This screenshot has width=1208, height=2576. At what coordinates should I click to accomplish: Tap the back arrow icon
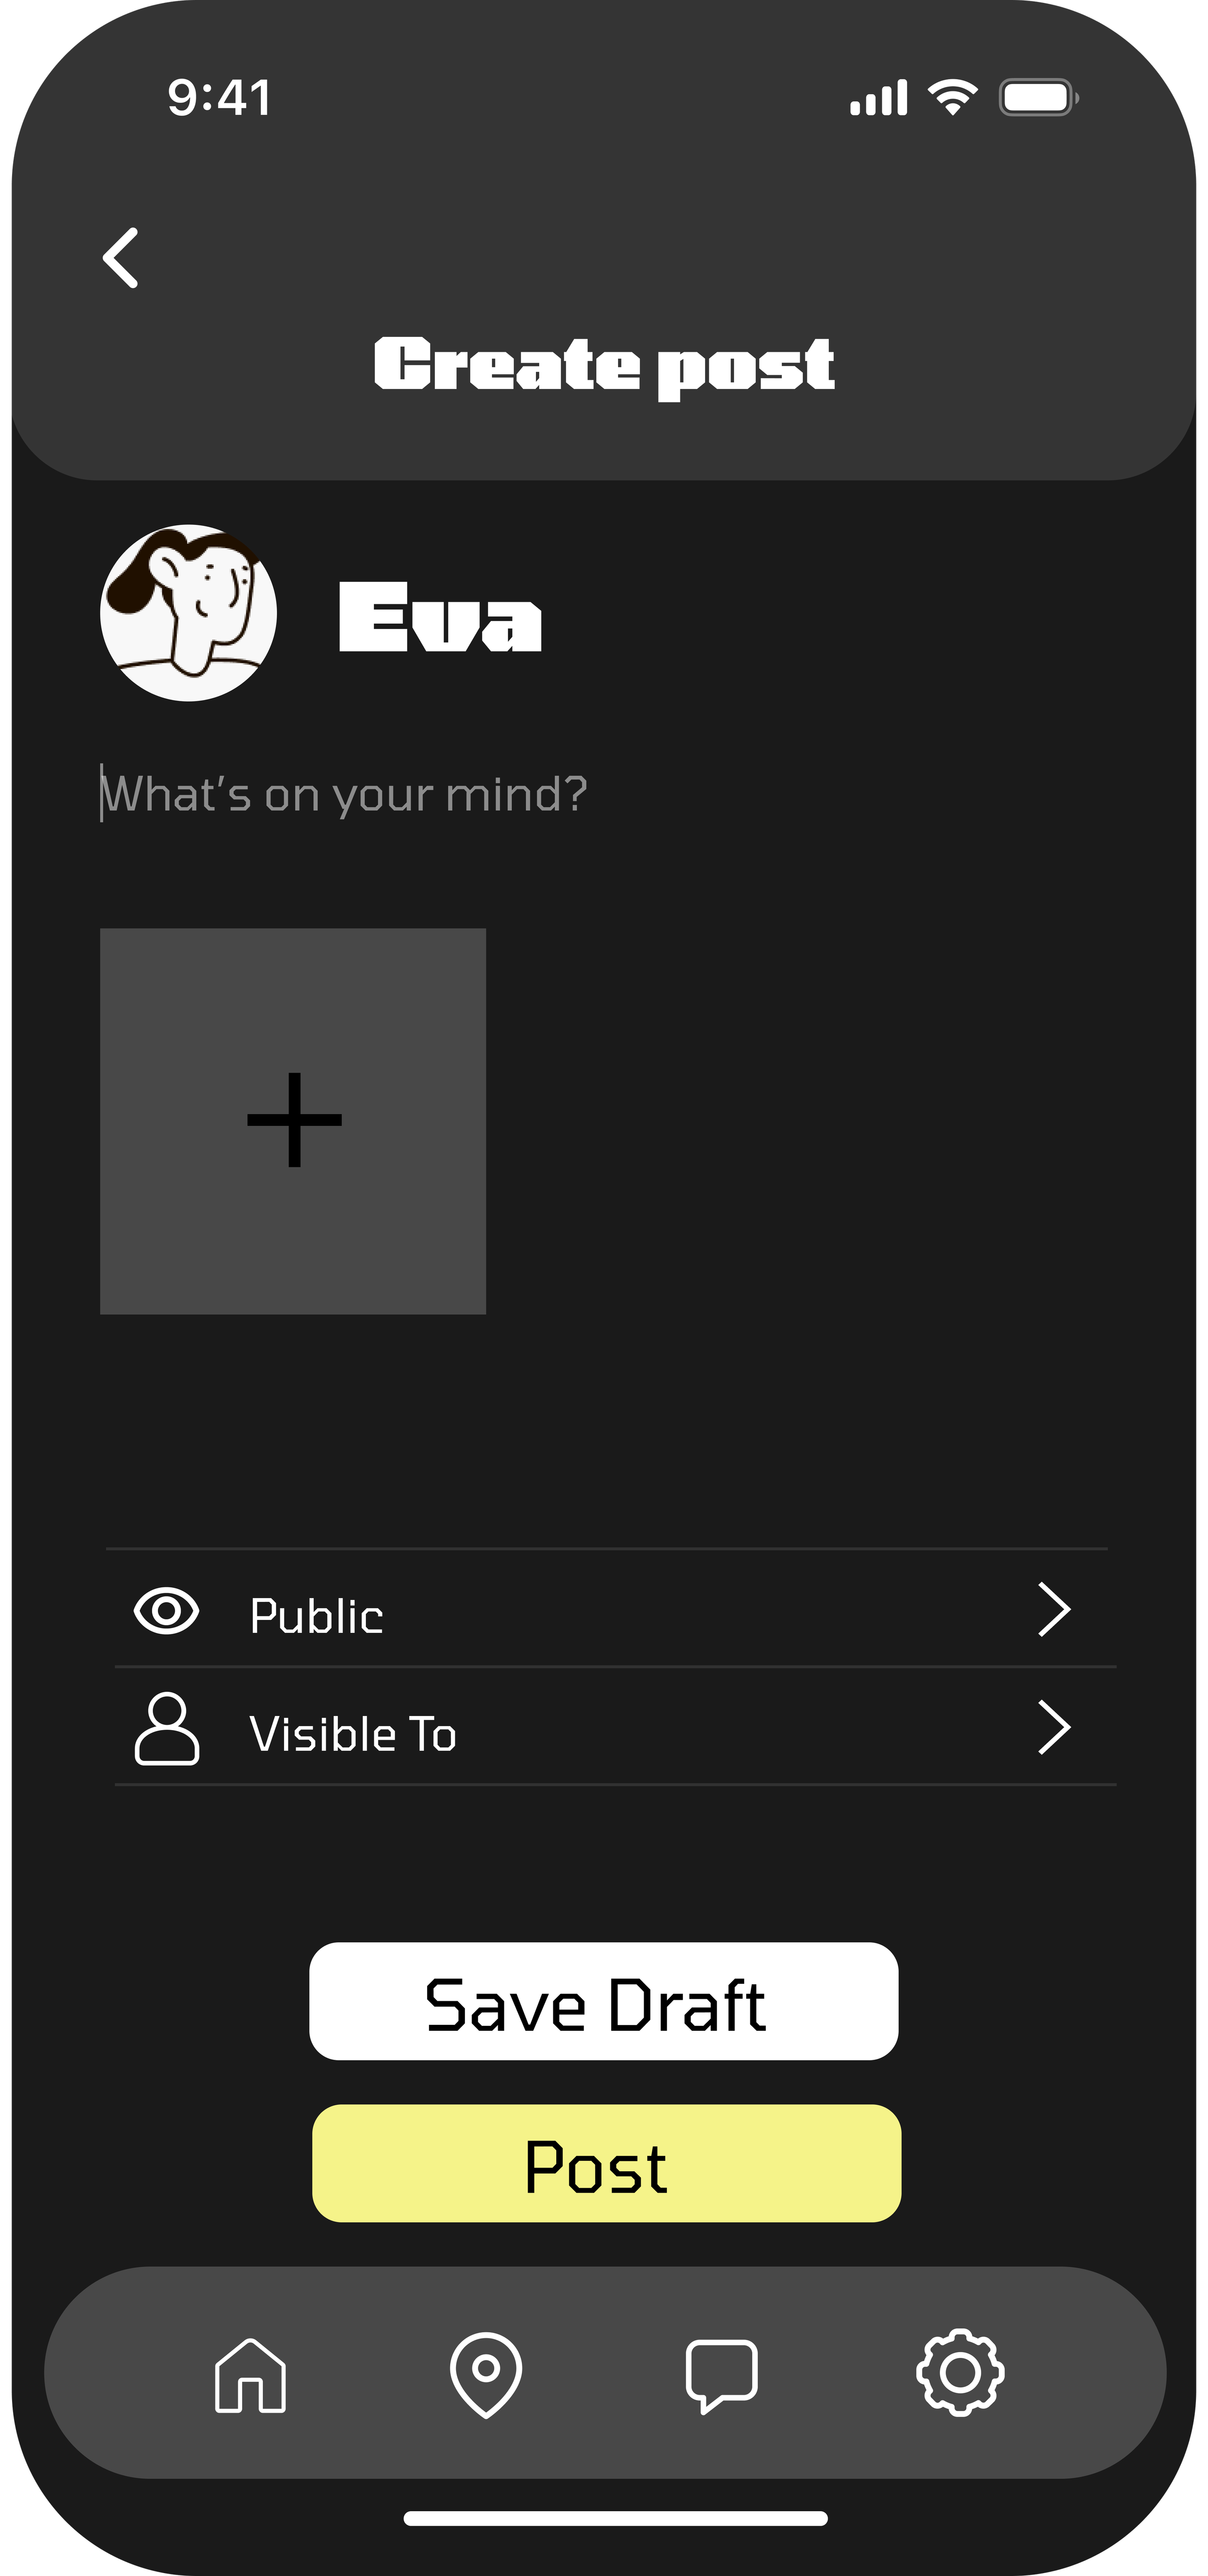(x=121, y=258)
